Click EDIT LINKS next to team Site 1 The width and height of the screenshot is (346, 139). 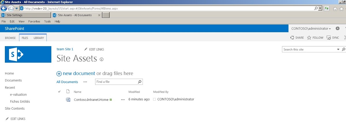coord(94,50)
